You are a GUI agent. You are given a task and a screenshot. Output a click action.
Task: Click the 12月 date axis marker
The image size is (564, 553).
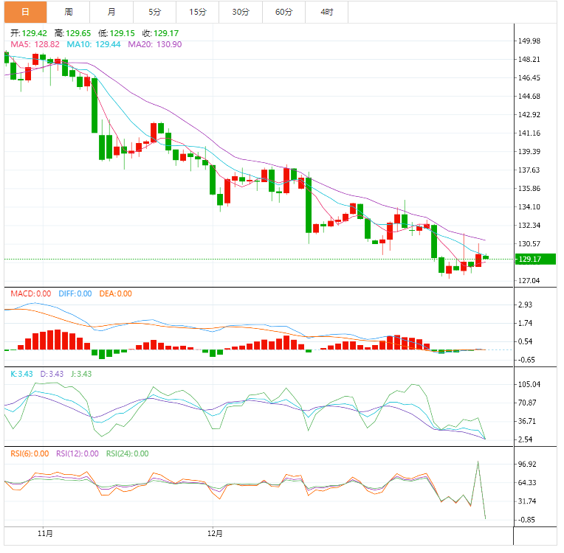pyautogui.click(x=215, y=533)
